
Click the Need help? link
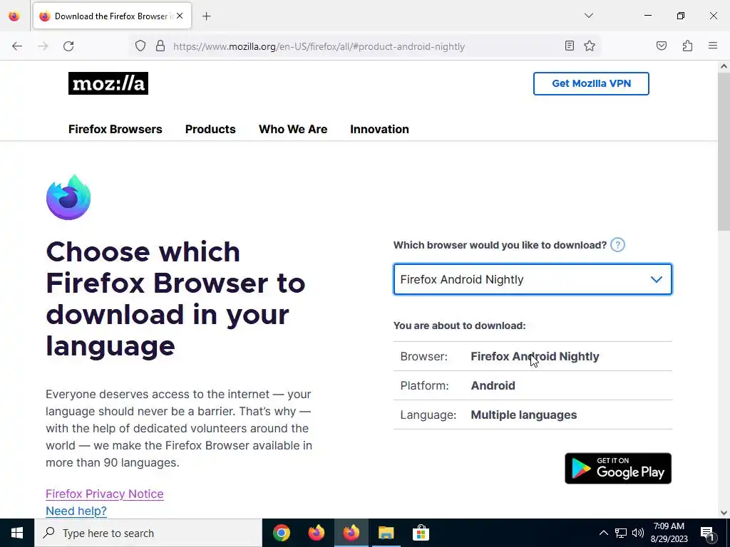(x=76, y=511)
